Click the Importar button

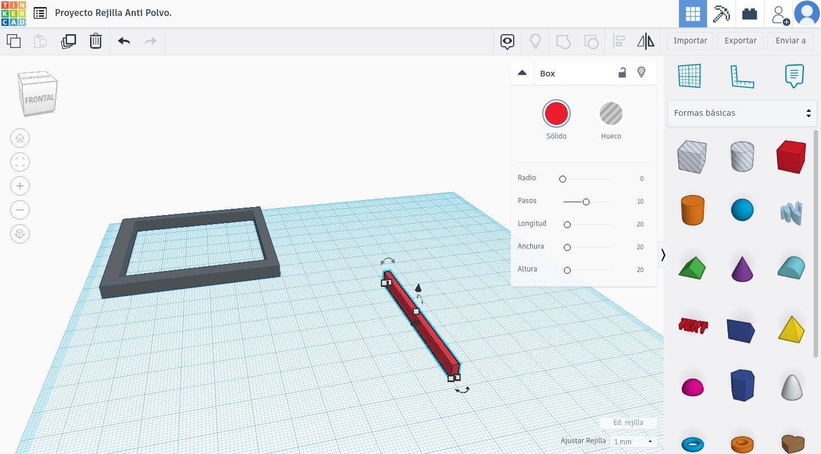pyautogui.click(x=690, y=40)
